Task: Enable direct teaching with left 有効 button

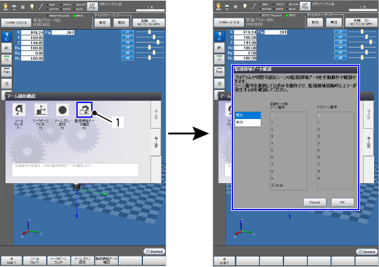Action: coord(102,23)
